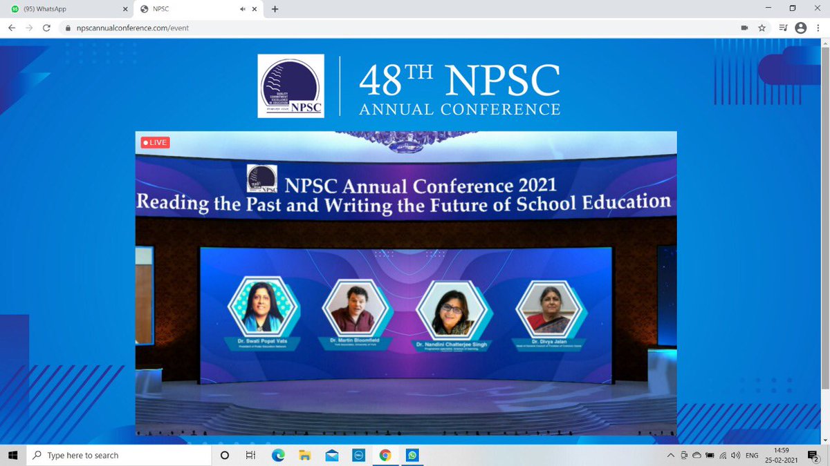Mute the audio indicator on NPSC tab

click(x=243, y=9)
